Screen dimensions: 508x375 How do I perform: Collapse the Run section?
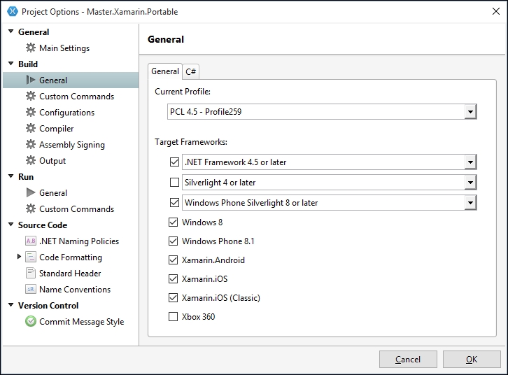click(x=11, y=176)
